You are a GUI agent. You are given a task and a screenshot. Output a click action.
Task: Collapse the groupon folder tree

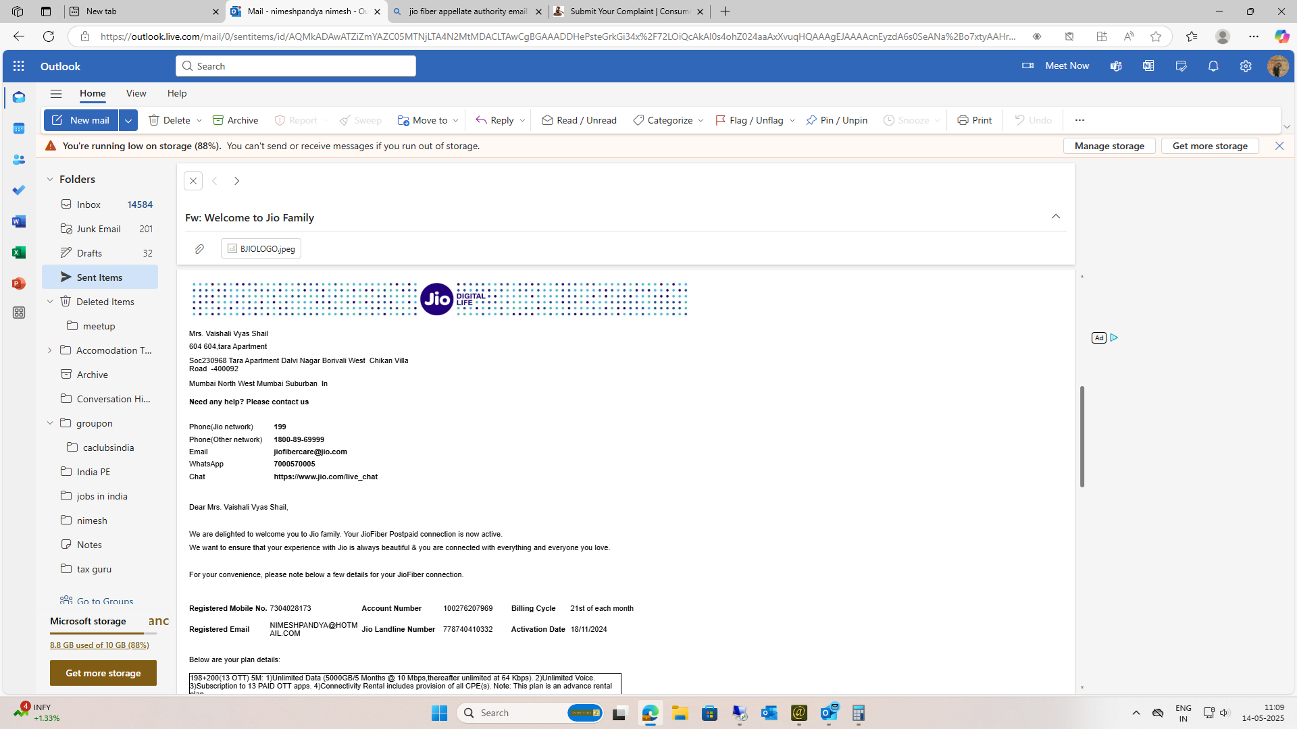pos(50,423)
